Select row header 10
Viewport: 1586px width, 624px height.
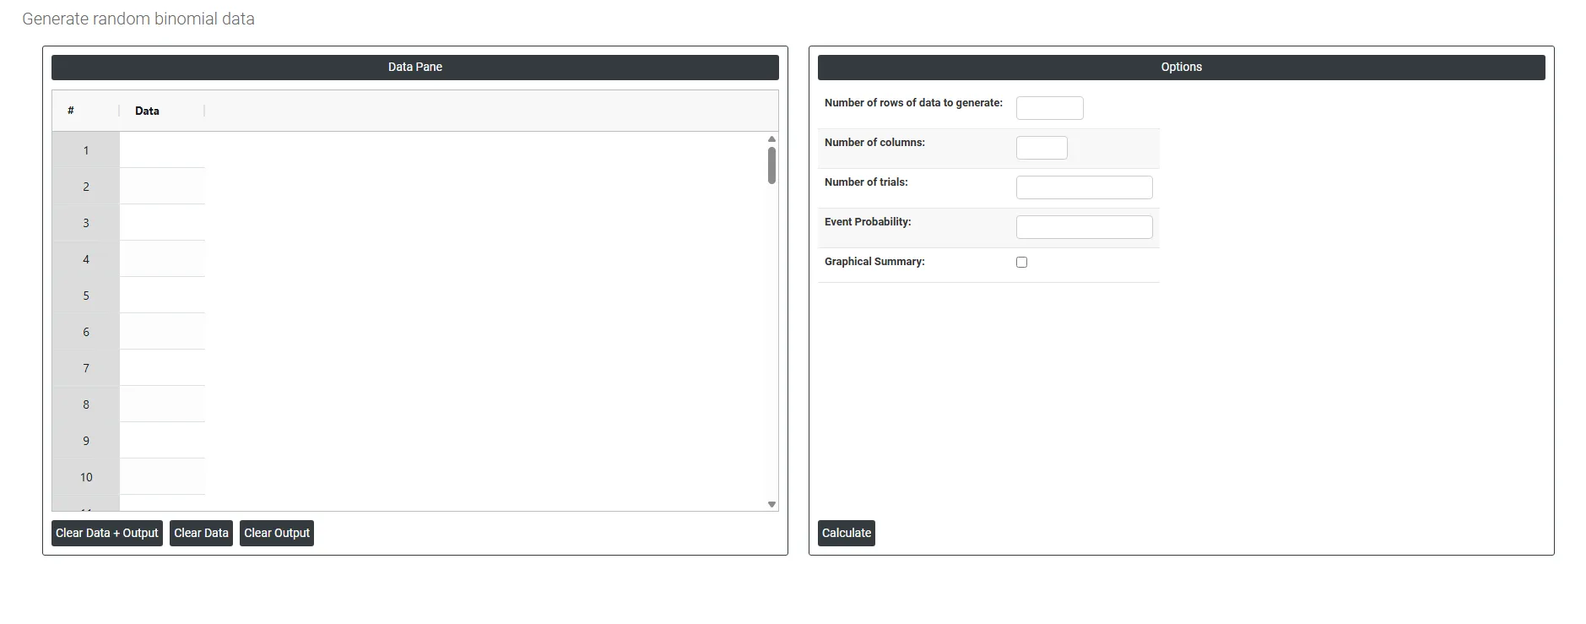pos(85,477)
